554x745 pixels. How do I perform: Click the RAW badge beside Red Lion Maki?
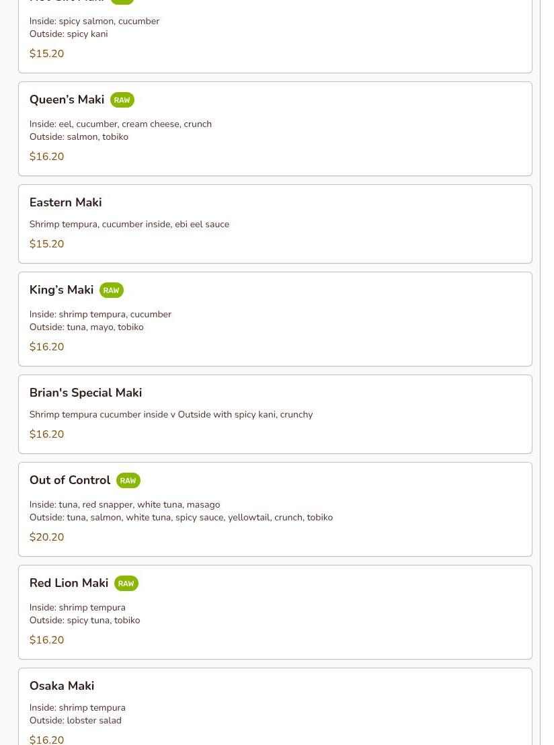pos(126,584)
